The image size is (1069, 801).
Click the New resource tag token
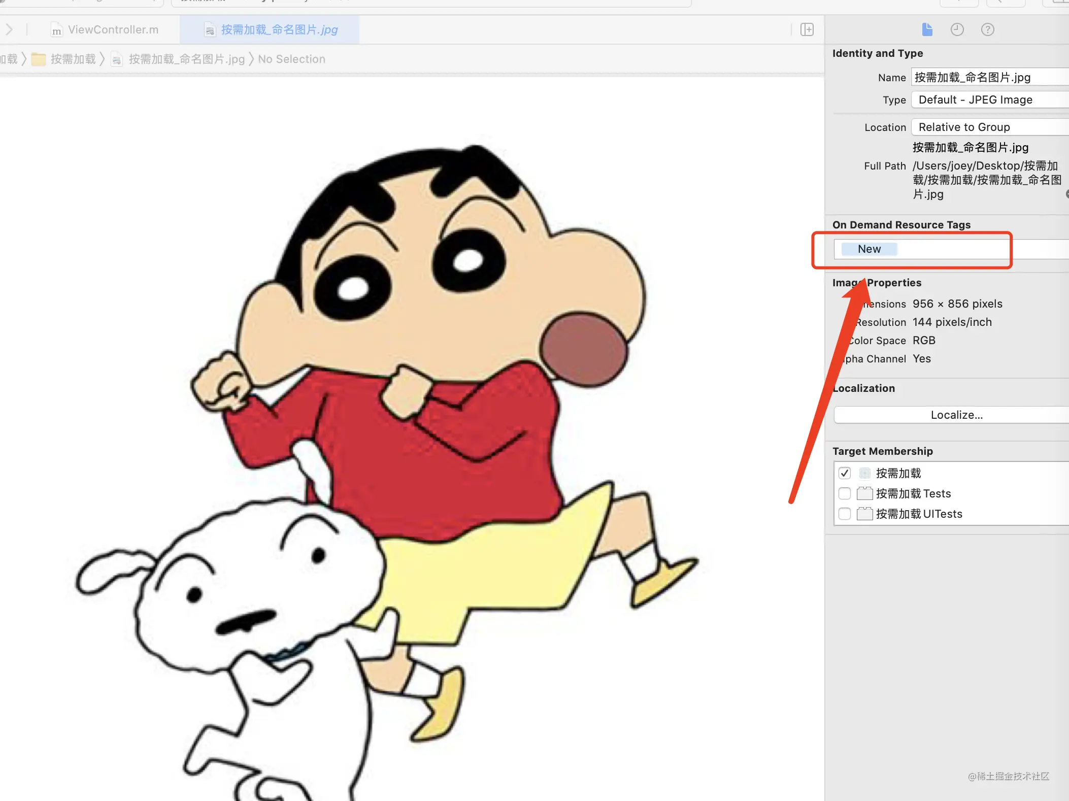pyautogui.click(x=869, y=249)
